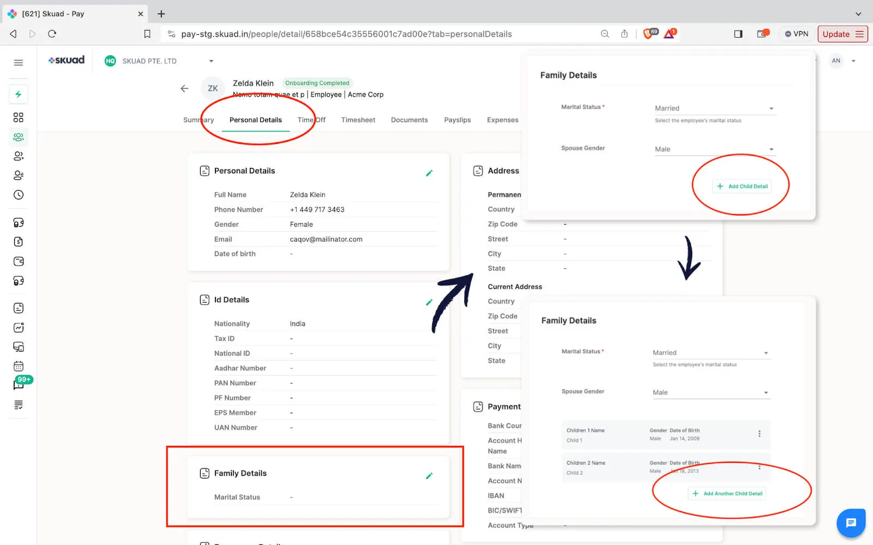
Task: Expand the browser tab list chevron
Action: pos(858,14)
